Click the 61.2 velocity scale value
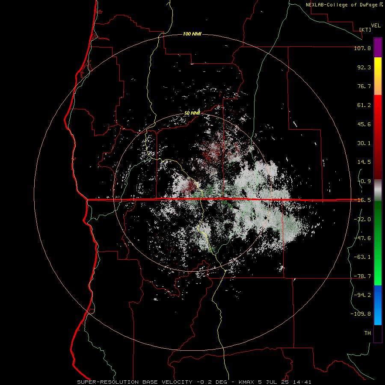This screenshot has width=385, height=385. pyautogui.click(x=364, y=105)
